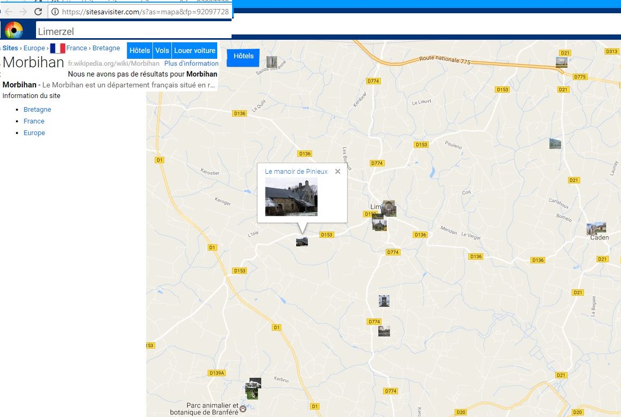Open the fr.wikipedia.org/wiki/Morbihan link

click(114, 64)
